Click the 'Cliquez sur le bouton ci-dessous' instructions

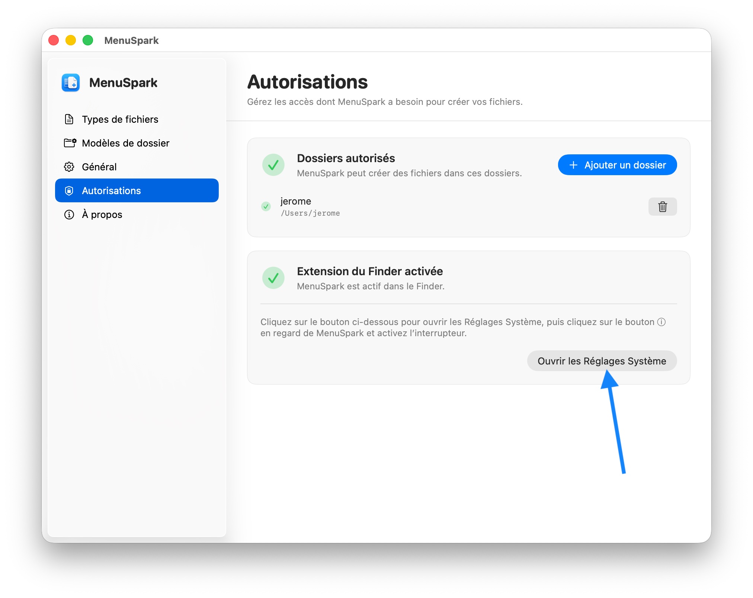point(463,328)
